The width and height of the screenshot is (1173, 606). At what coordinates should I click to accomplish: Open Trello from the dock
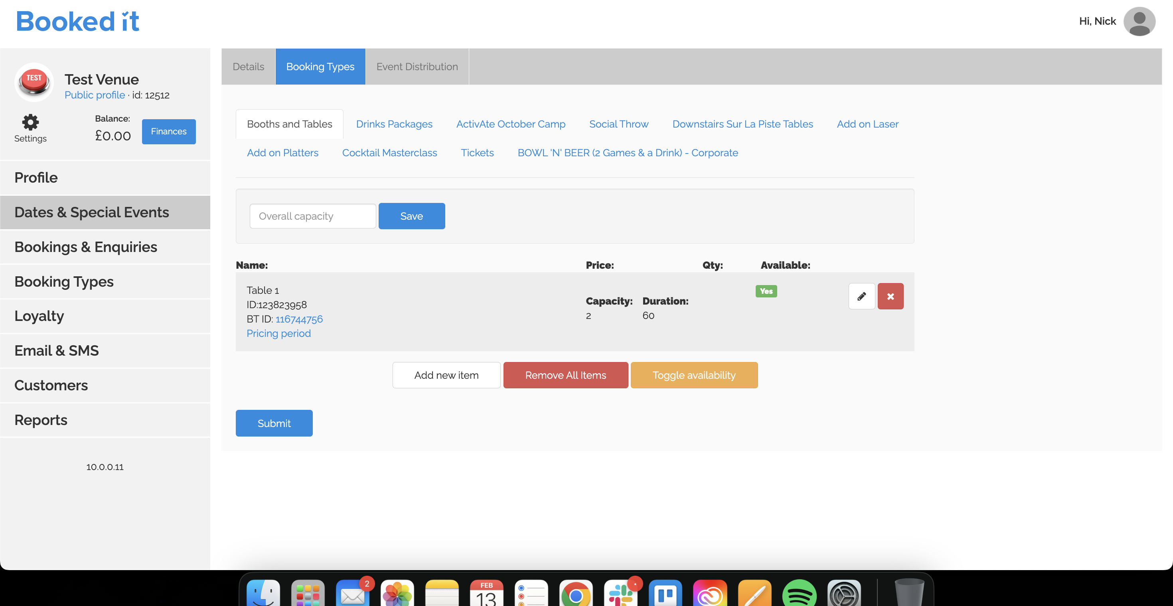[665, 593]
